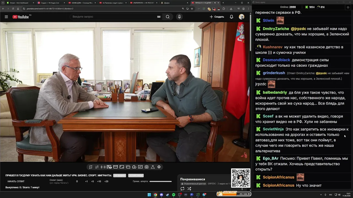The height and width of the screenshot is (198, 353).
Task: Open Steam from the taskbar
Action: coord(167,195)
